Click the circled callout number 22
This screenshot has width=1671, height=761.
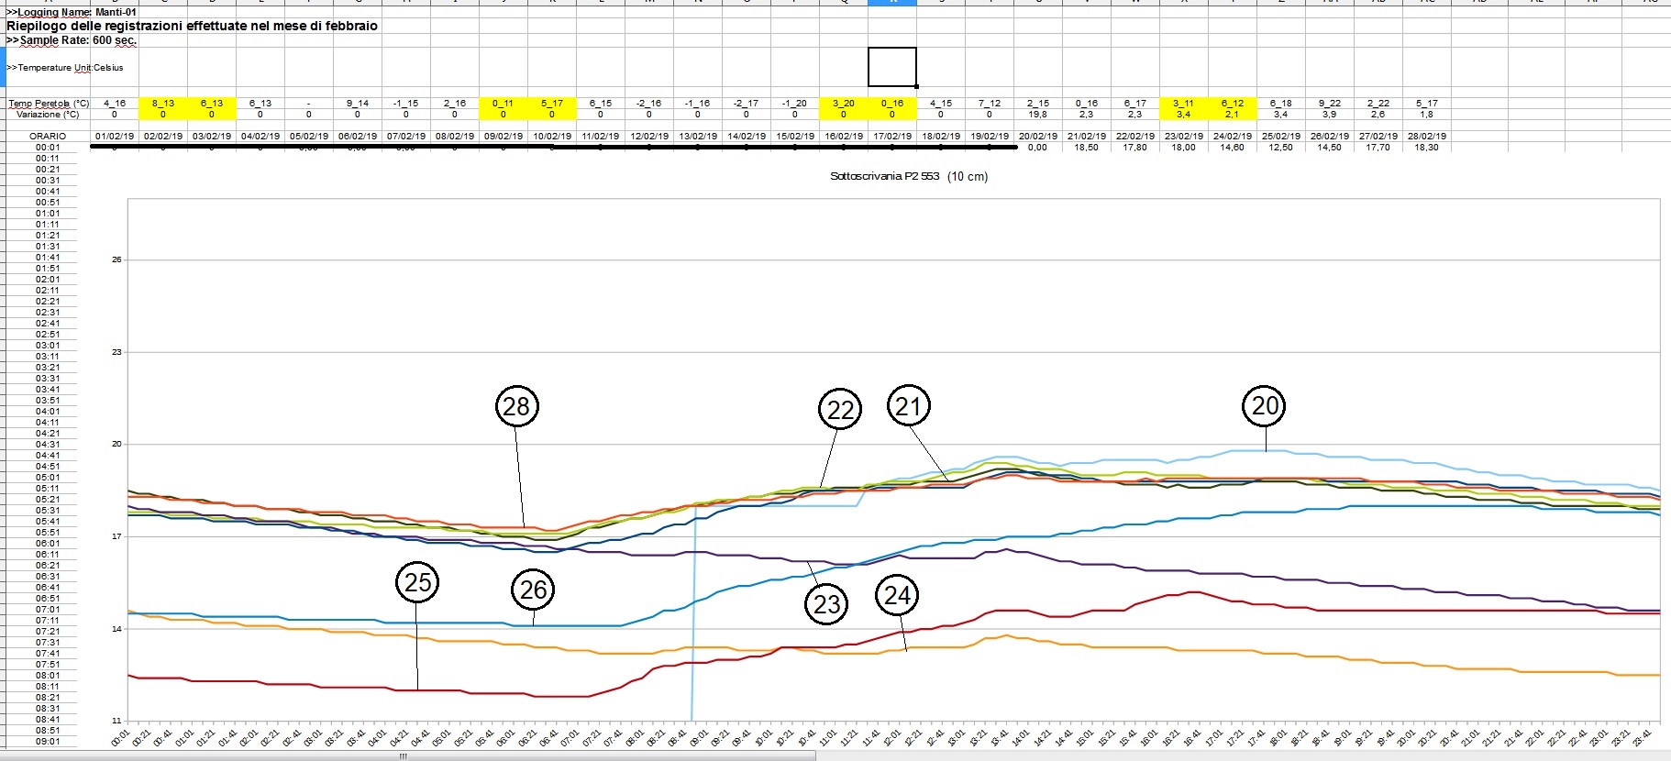tap(840, 410)
